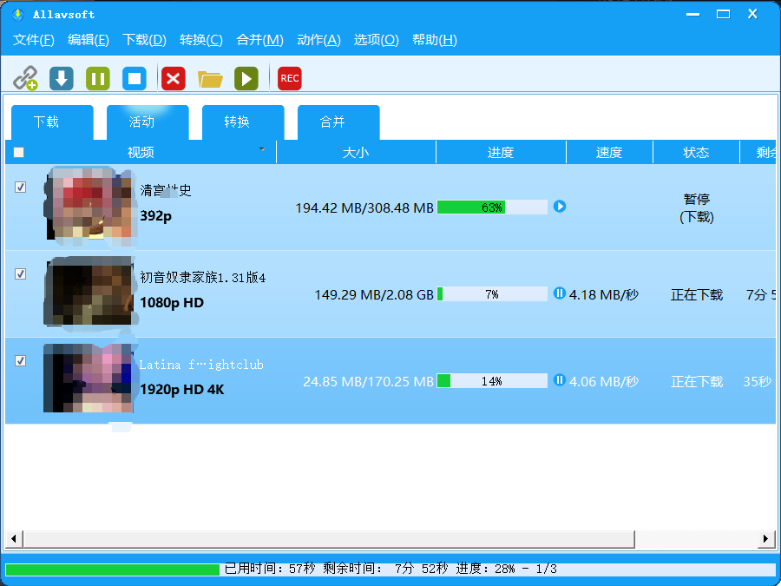Select the 1080p HD video thumbnail

coord(89,292)
